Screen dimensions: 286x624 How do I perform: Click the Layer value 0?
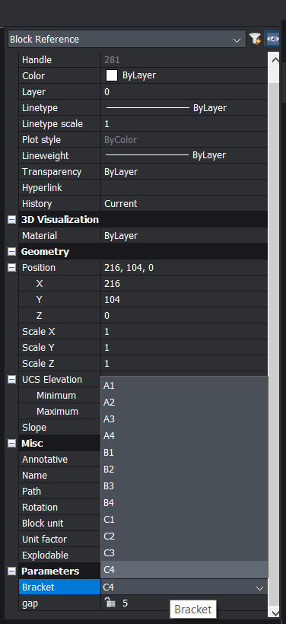(184, 92)
